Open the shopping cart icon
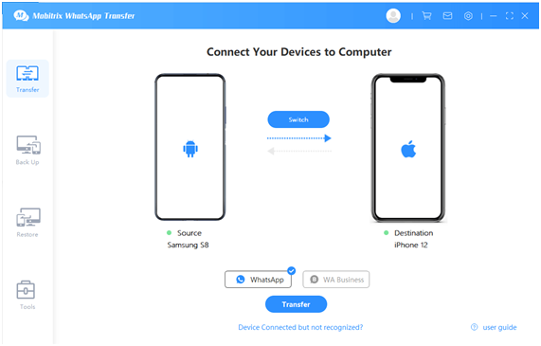This screenshot has height=346, width=541. [426, 15]
